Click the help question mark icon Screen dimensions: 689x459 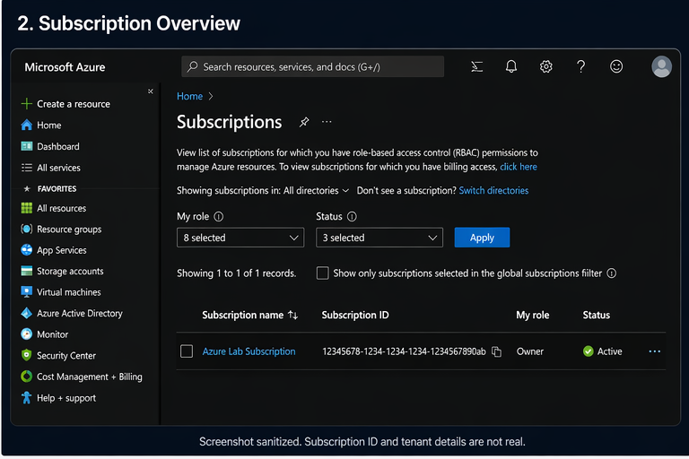click(581, 66)
